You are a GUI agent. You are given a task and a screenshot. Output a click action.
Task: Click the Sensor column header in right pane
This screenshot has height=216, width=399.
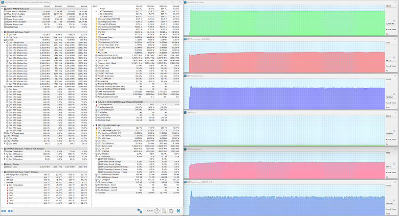coord(95,6)
